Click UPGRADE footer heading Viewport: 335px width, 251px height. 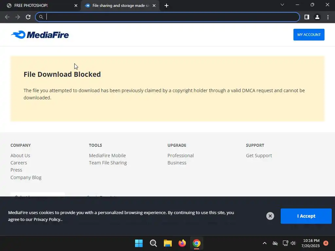[x=177, y=145]
